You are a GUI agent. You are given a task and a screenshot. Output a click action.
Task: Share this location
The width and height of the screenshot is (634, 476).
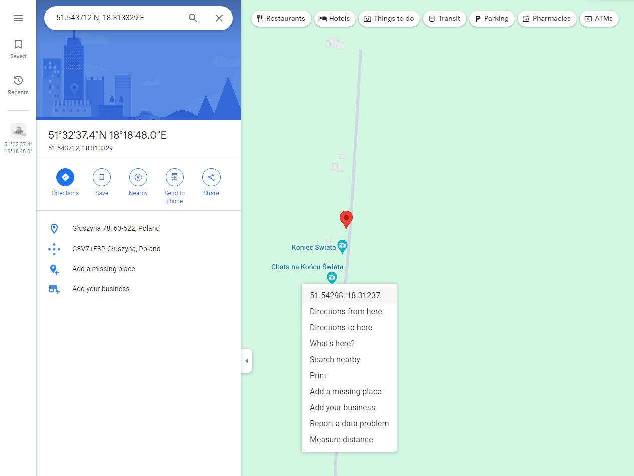(211, 177)
